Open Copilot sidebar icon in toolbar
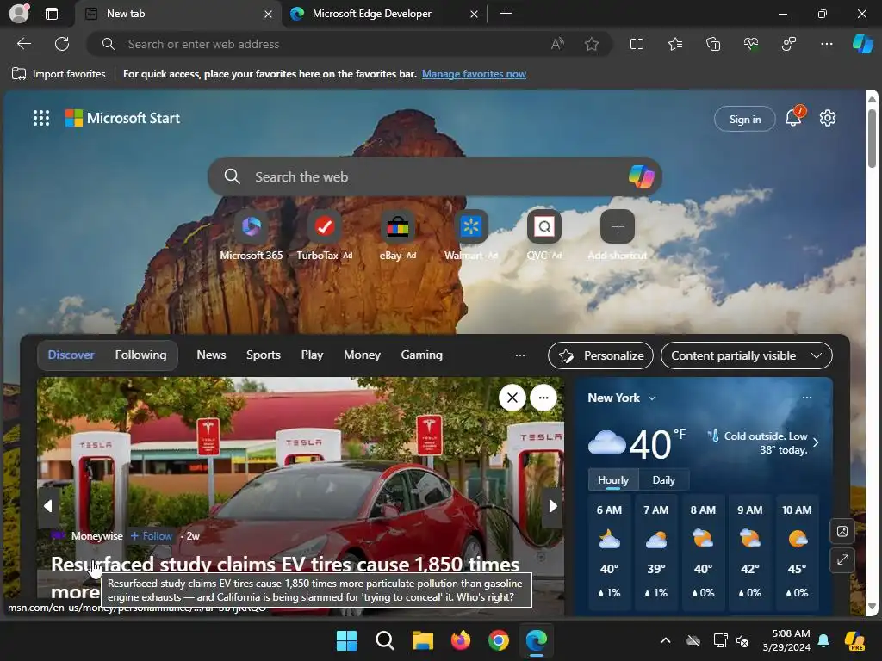Image resolution: width=882 pixels, height=661 pixels. 862,44
